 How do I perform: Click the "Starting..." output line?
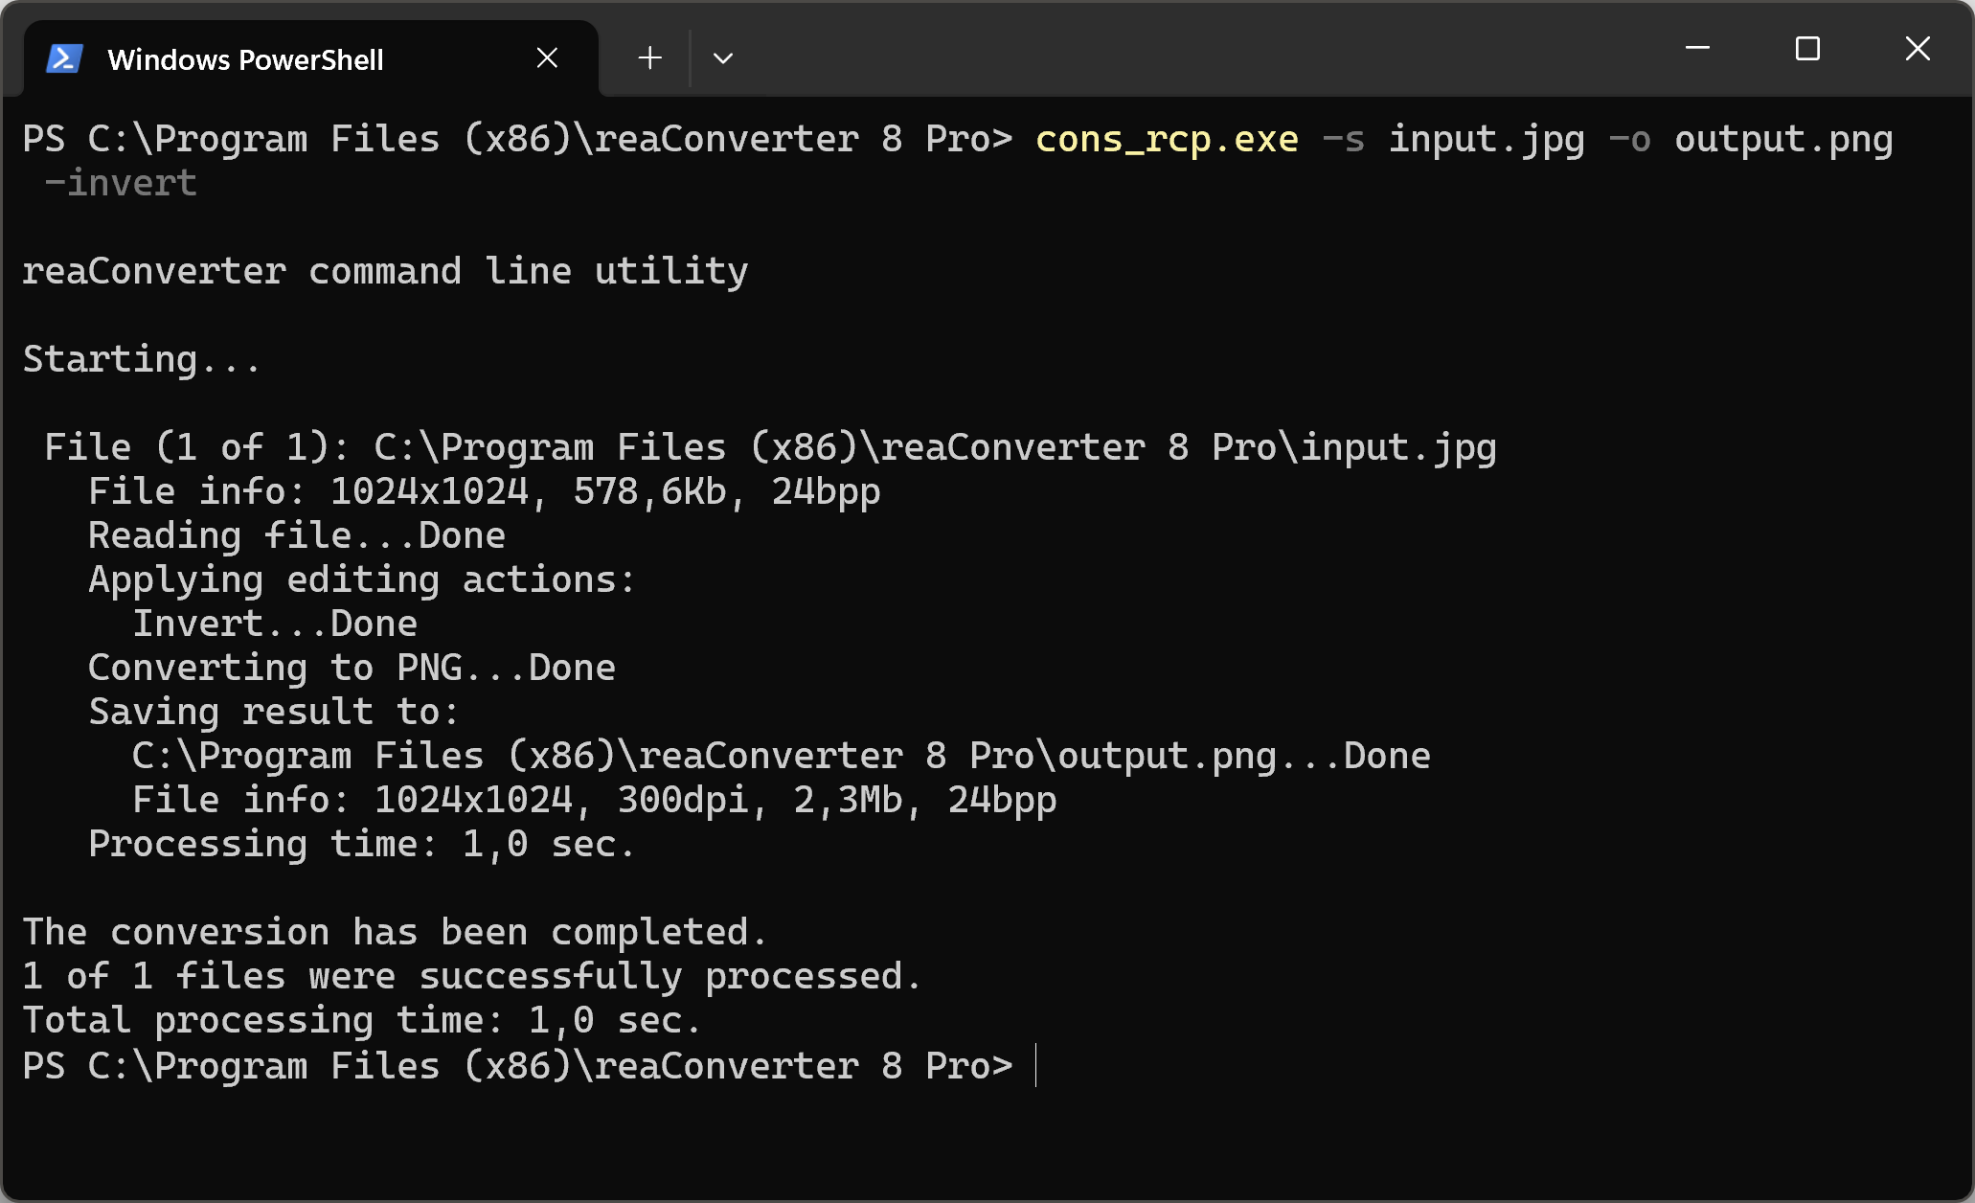141,359
